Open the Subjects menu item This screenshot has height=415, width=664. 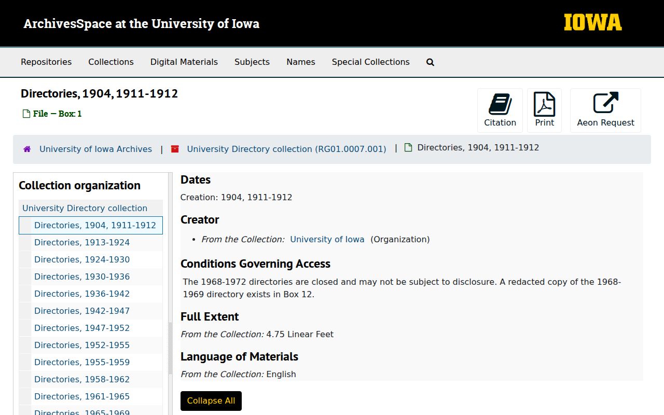click(252, 62)
